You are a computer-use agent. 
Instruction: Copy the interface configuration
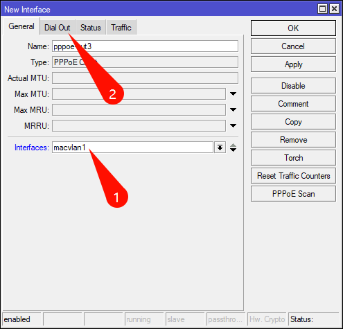coord(293,122)
